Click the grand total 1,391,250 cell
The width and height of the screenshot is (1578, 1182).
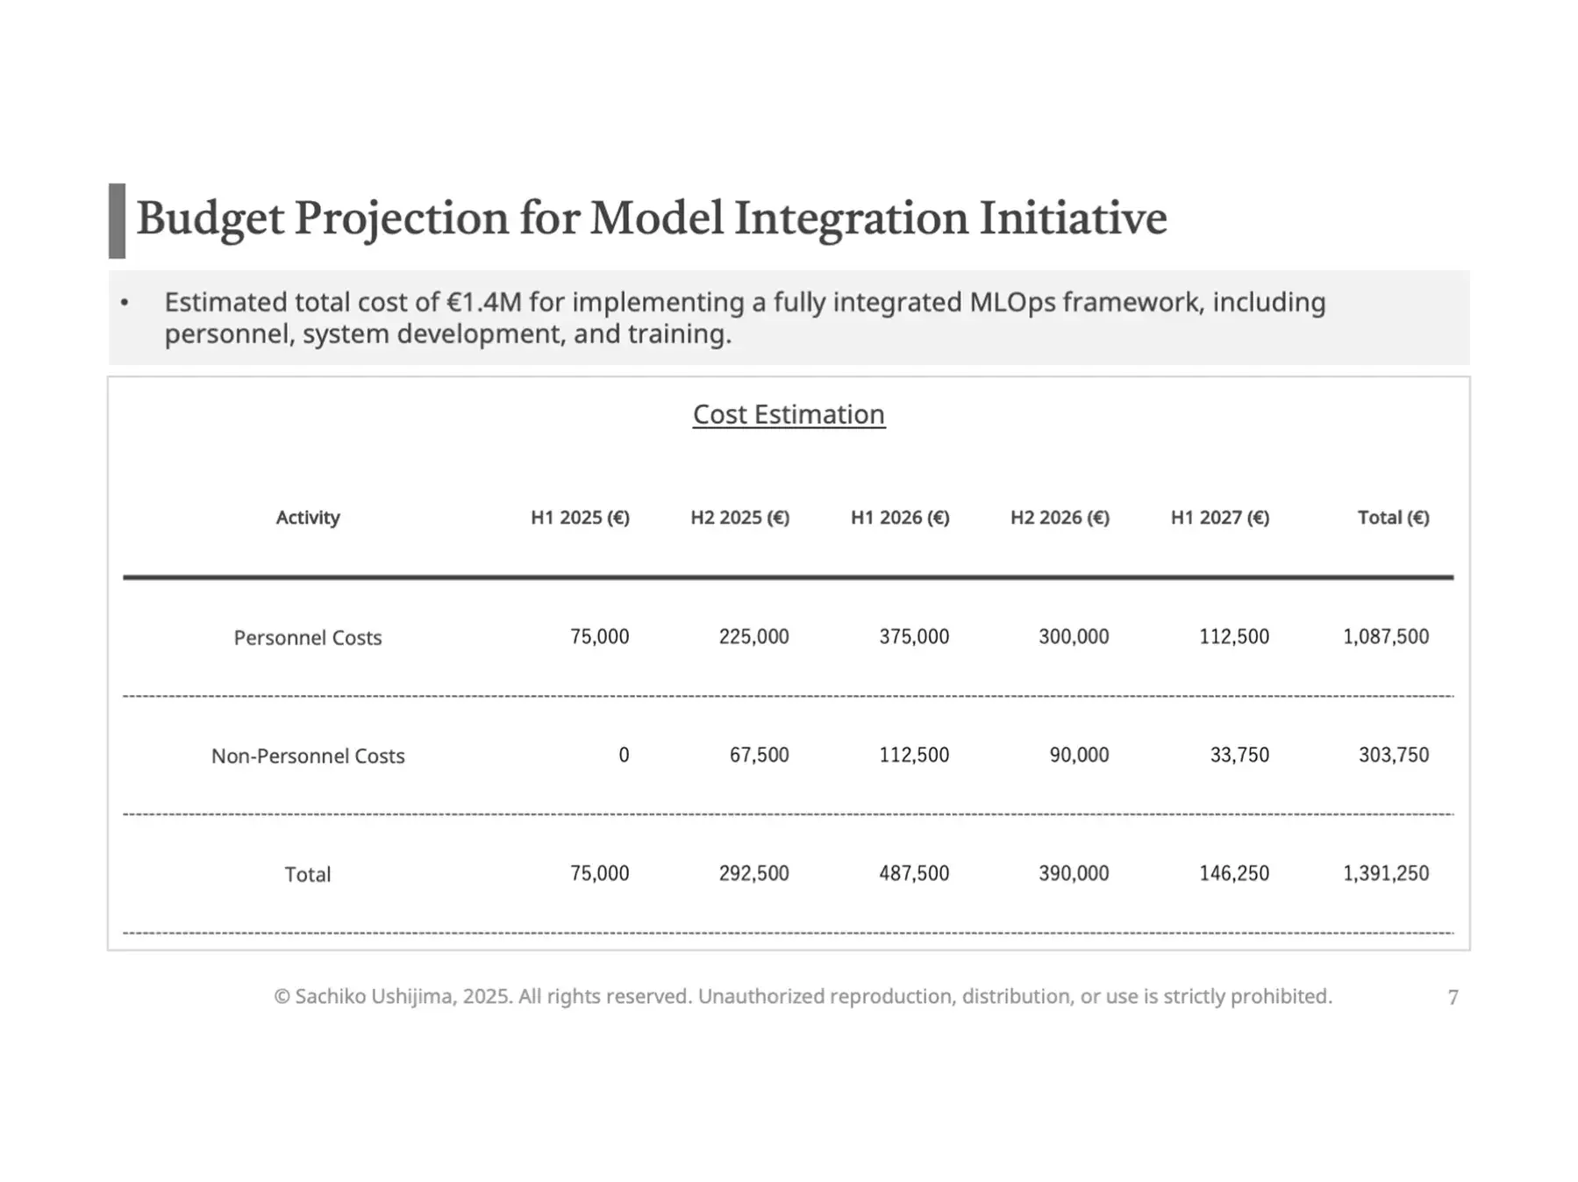(x=1385, y=873)
